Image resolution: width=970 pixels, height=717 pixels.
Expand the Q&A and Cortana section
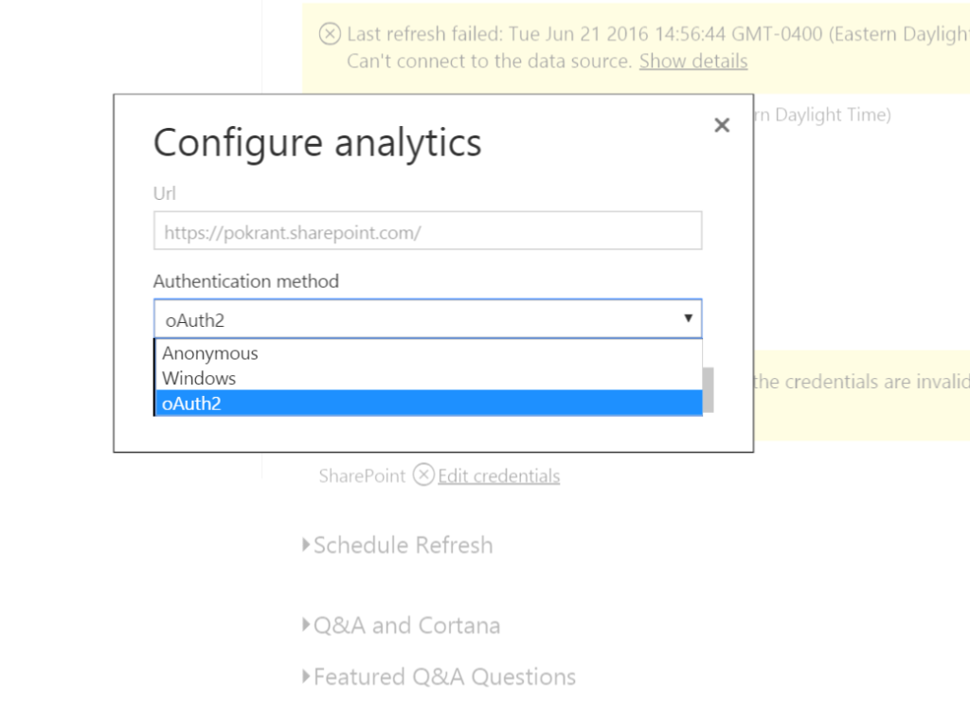tap(406, 625)
